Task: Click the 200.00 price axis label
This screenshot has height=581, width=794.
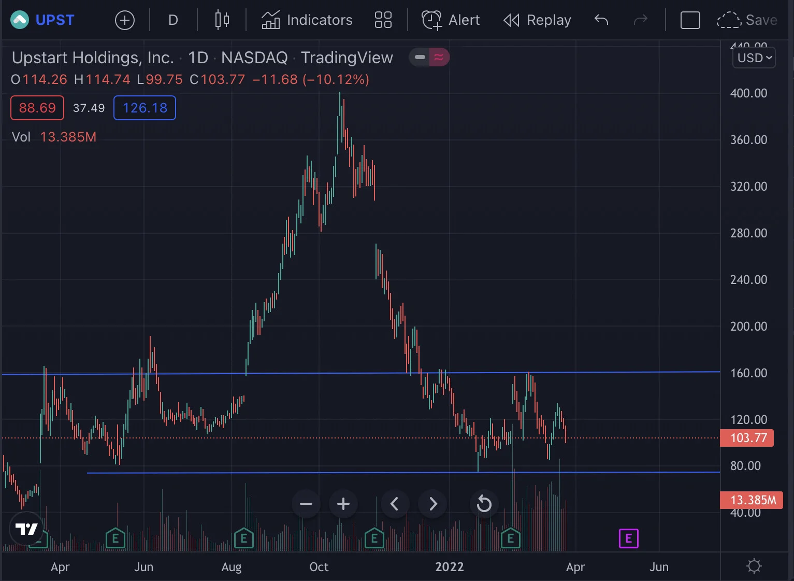Action: click(749, 327)
